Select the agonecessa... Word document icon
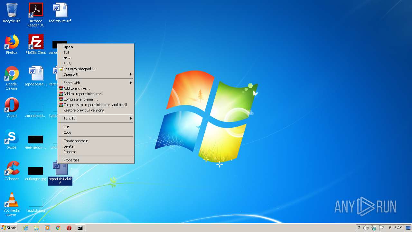 pos(36,76)
